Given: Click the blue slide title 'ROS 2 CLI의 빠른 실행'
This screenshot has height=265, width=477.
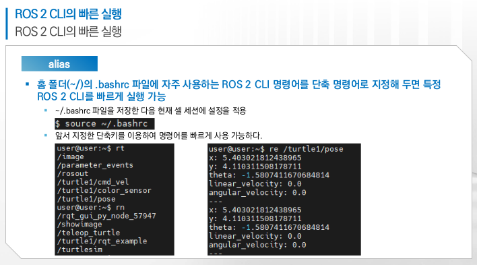Looking at the screenshot, I should (68, 14).
